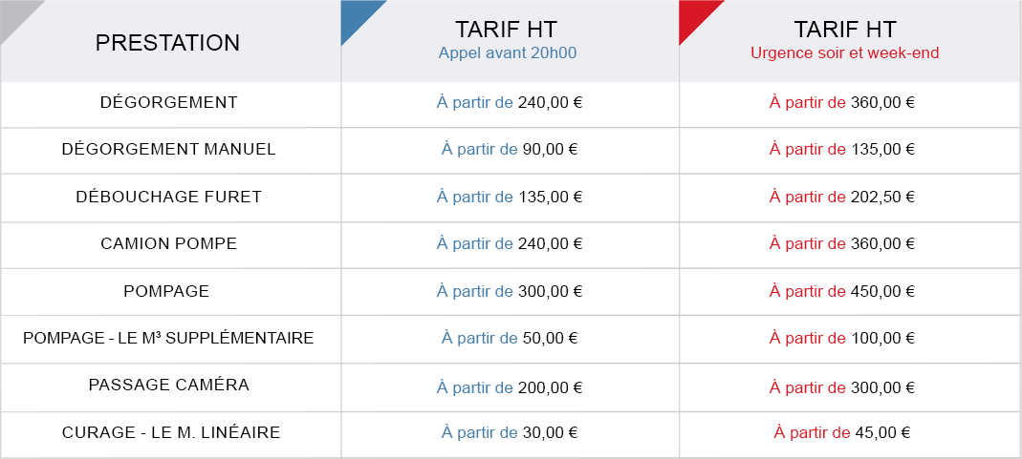Click the 90,00 € standard price
This screenshot has height=459, width=1022.
[551, 149]
